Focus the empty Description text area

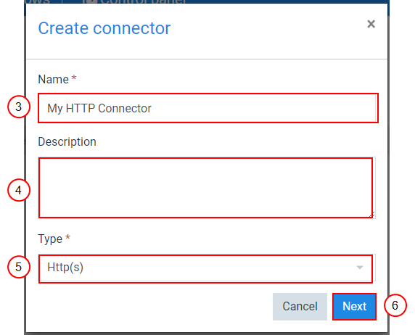(x=207, y=188)
